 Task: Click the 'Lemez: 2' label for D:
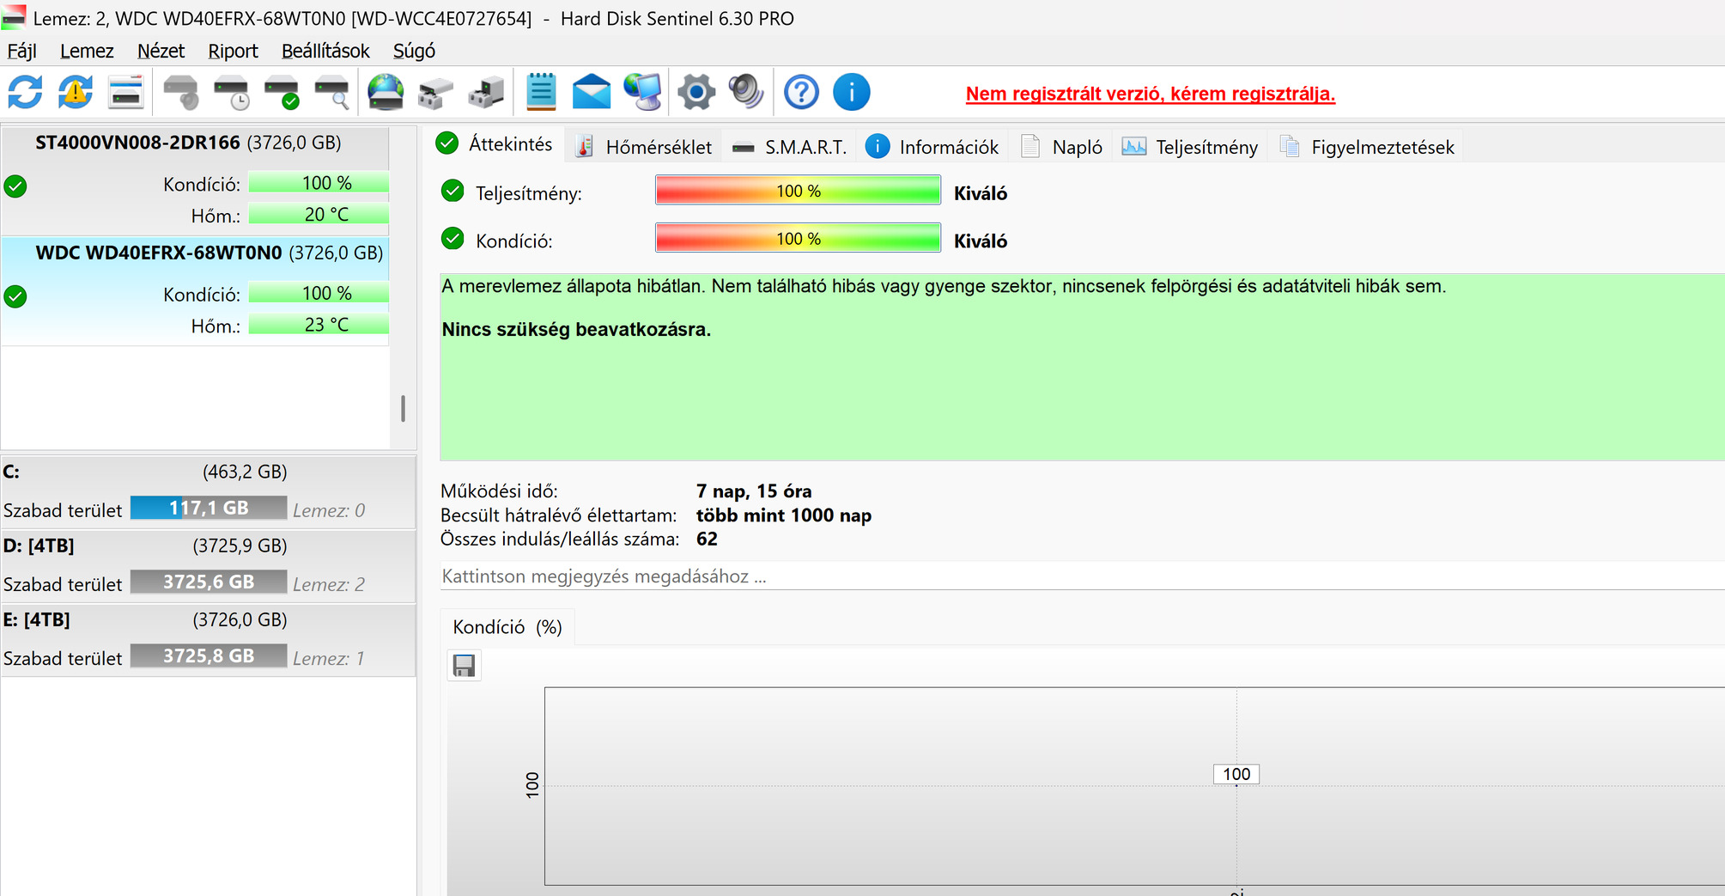coord(329,584)
